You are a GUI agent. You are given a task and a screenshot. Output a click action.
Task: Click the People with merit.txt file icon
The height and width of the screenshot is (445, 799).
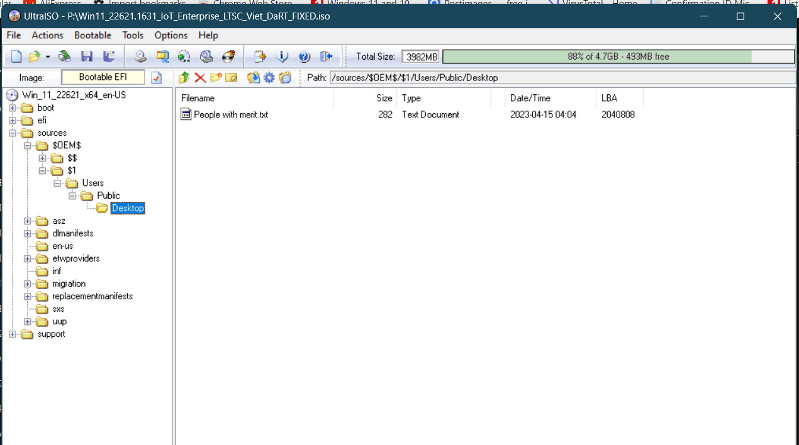186,114
